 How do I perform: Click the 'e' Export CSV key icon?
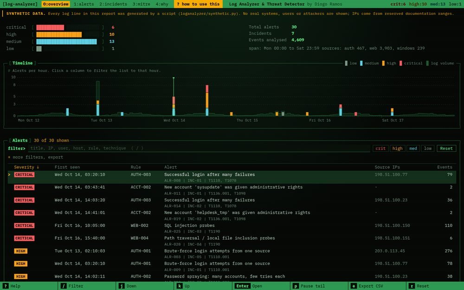click(354, 286)
